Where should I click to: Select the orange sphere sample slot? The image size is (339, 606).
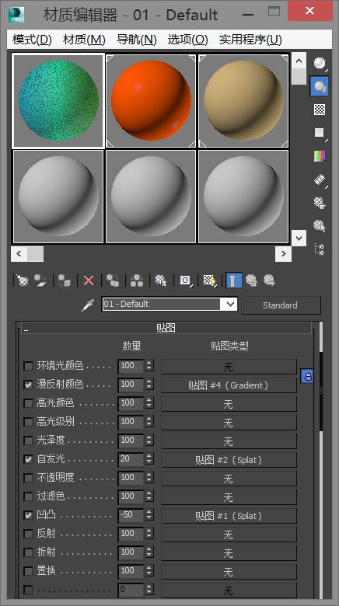[151, 101]
